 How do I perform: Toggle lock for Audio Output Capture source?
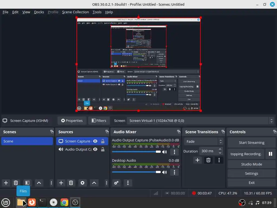pyautogui.click(x=103, y=149)
